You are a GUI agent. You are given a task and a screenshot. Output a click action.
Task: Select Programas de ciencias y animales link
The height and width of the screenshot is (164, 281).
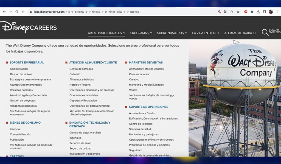[149, 145]
